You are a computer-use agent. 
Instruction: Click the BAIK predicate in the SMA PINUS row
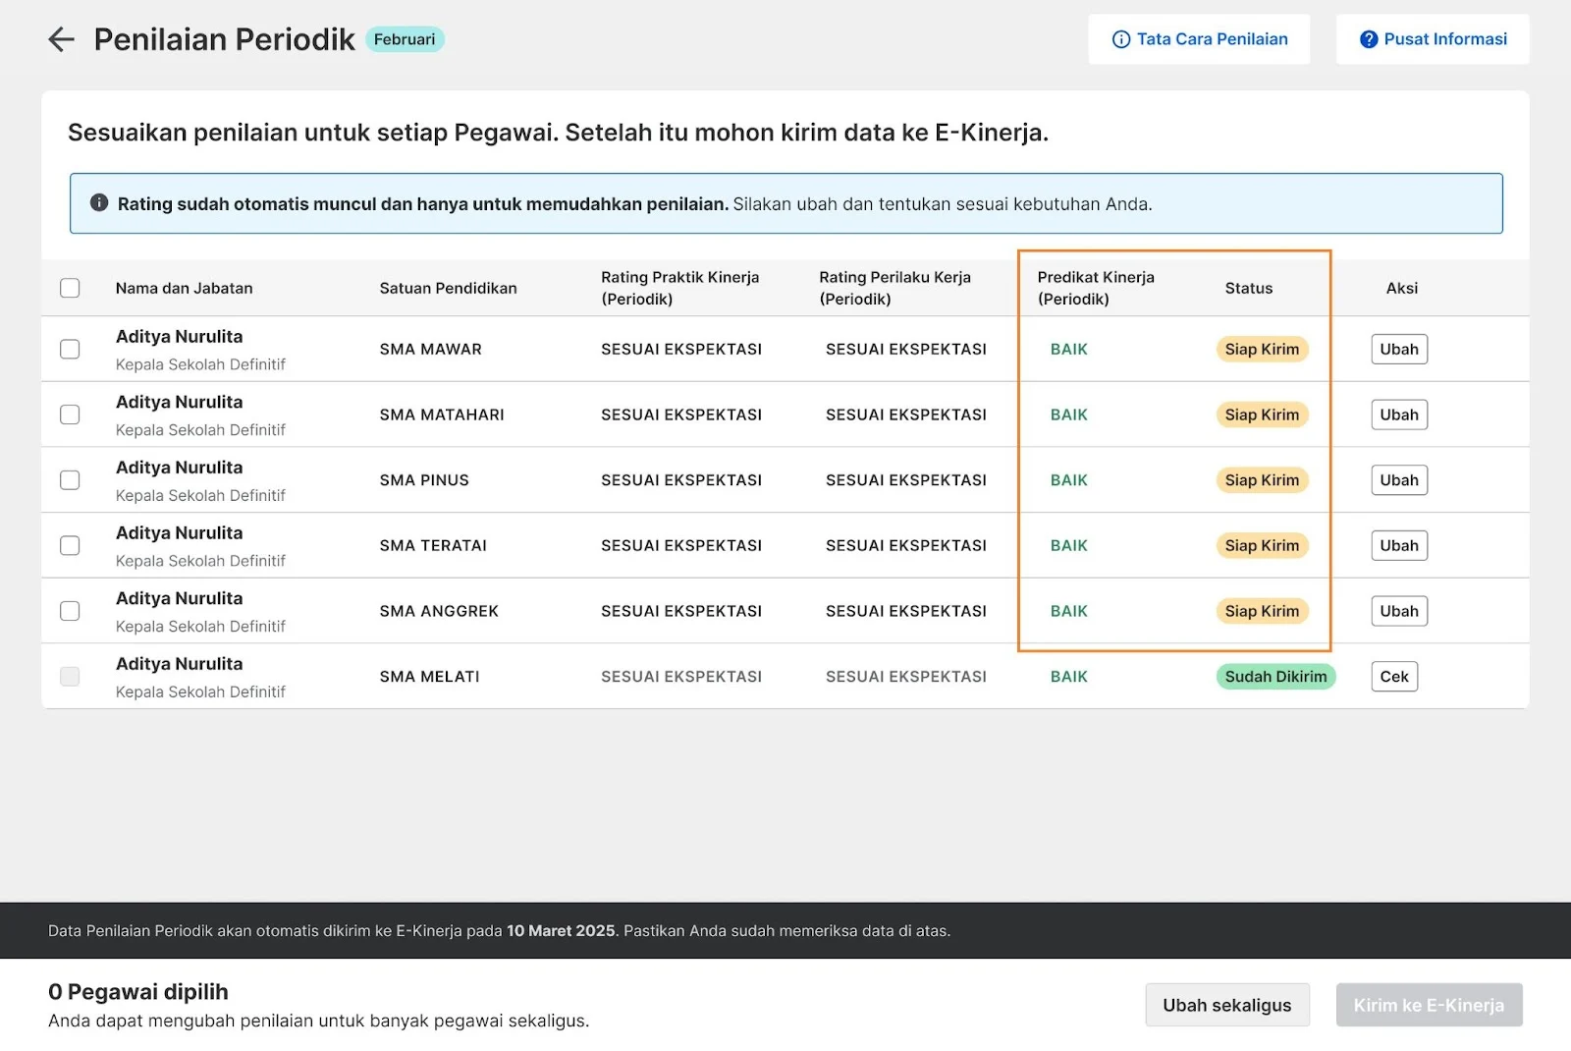[1069, 480]
